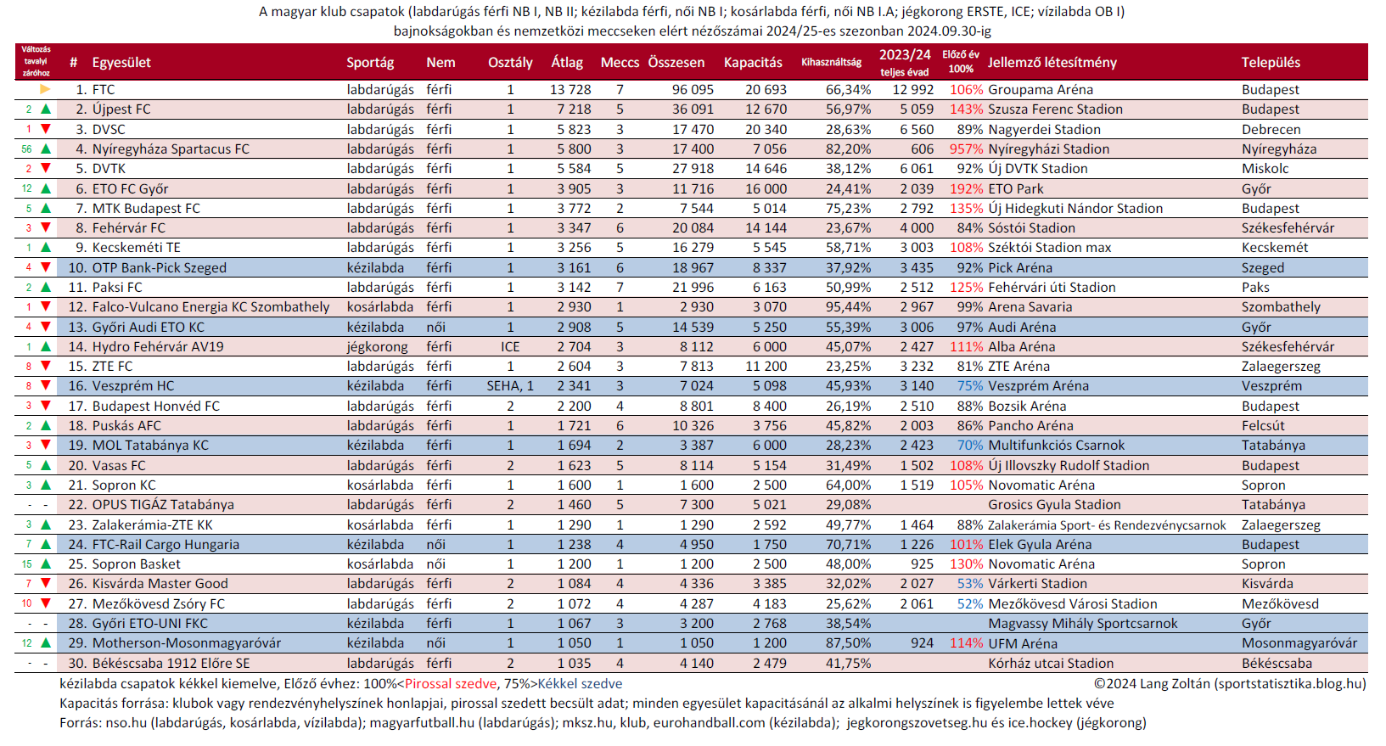Click the Kórház utcai Stadion cell
Screen dimensions: 1386x746
tap(1051, 663)
